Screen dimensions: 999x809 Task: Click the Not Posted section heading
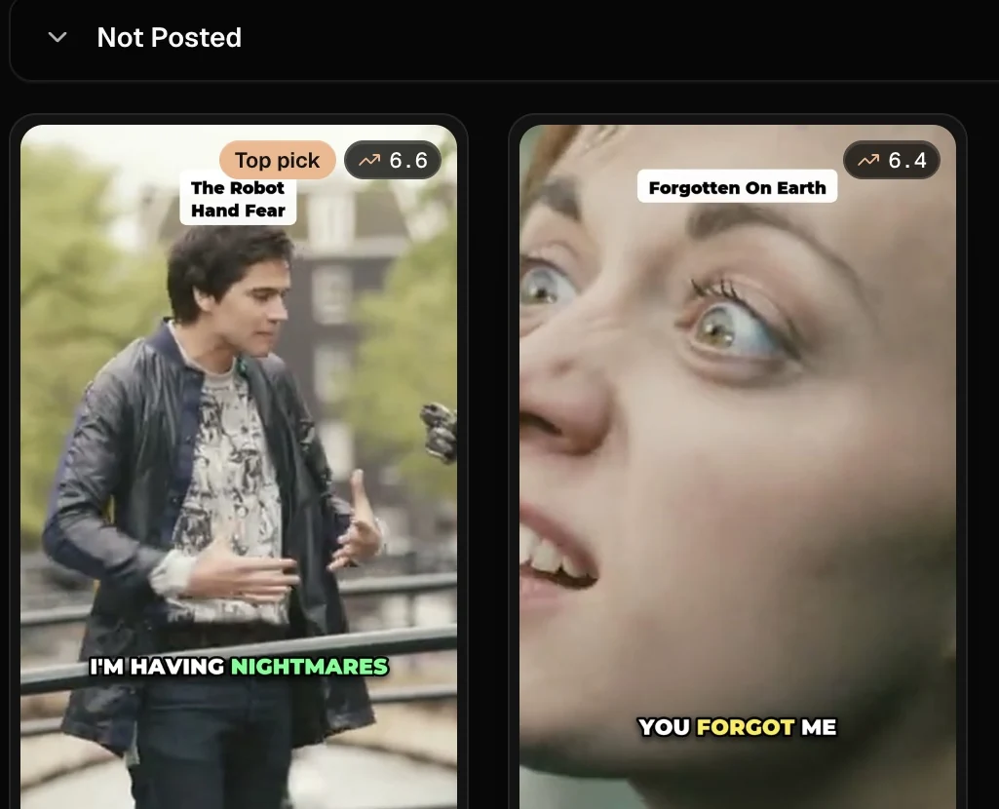point(169,38)
